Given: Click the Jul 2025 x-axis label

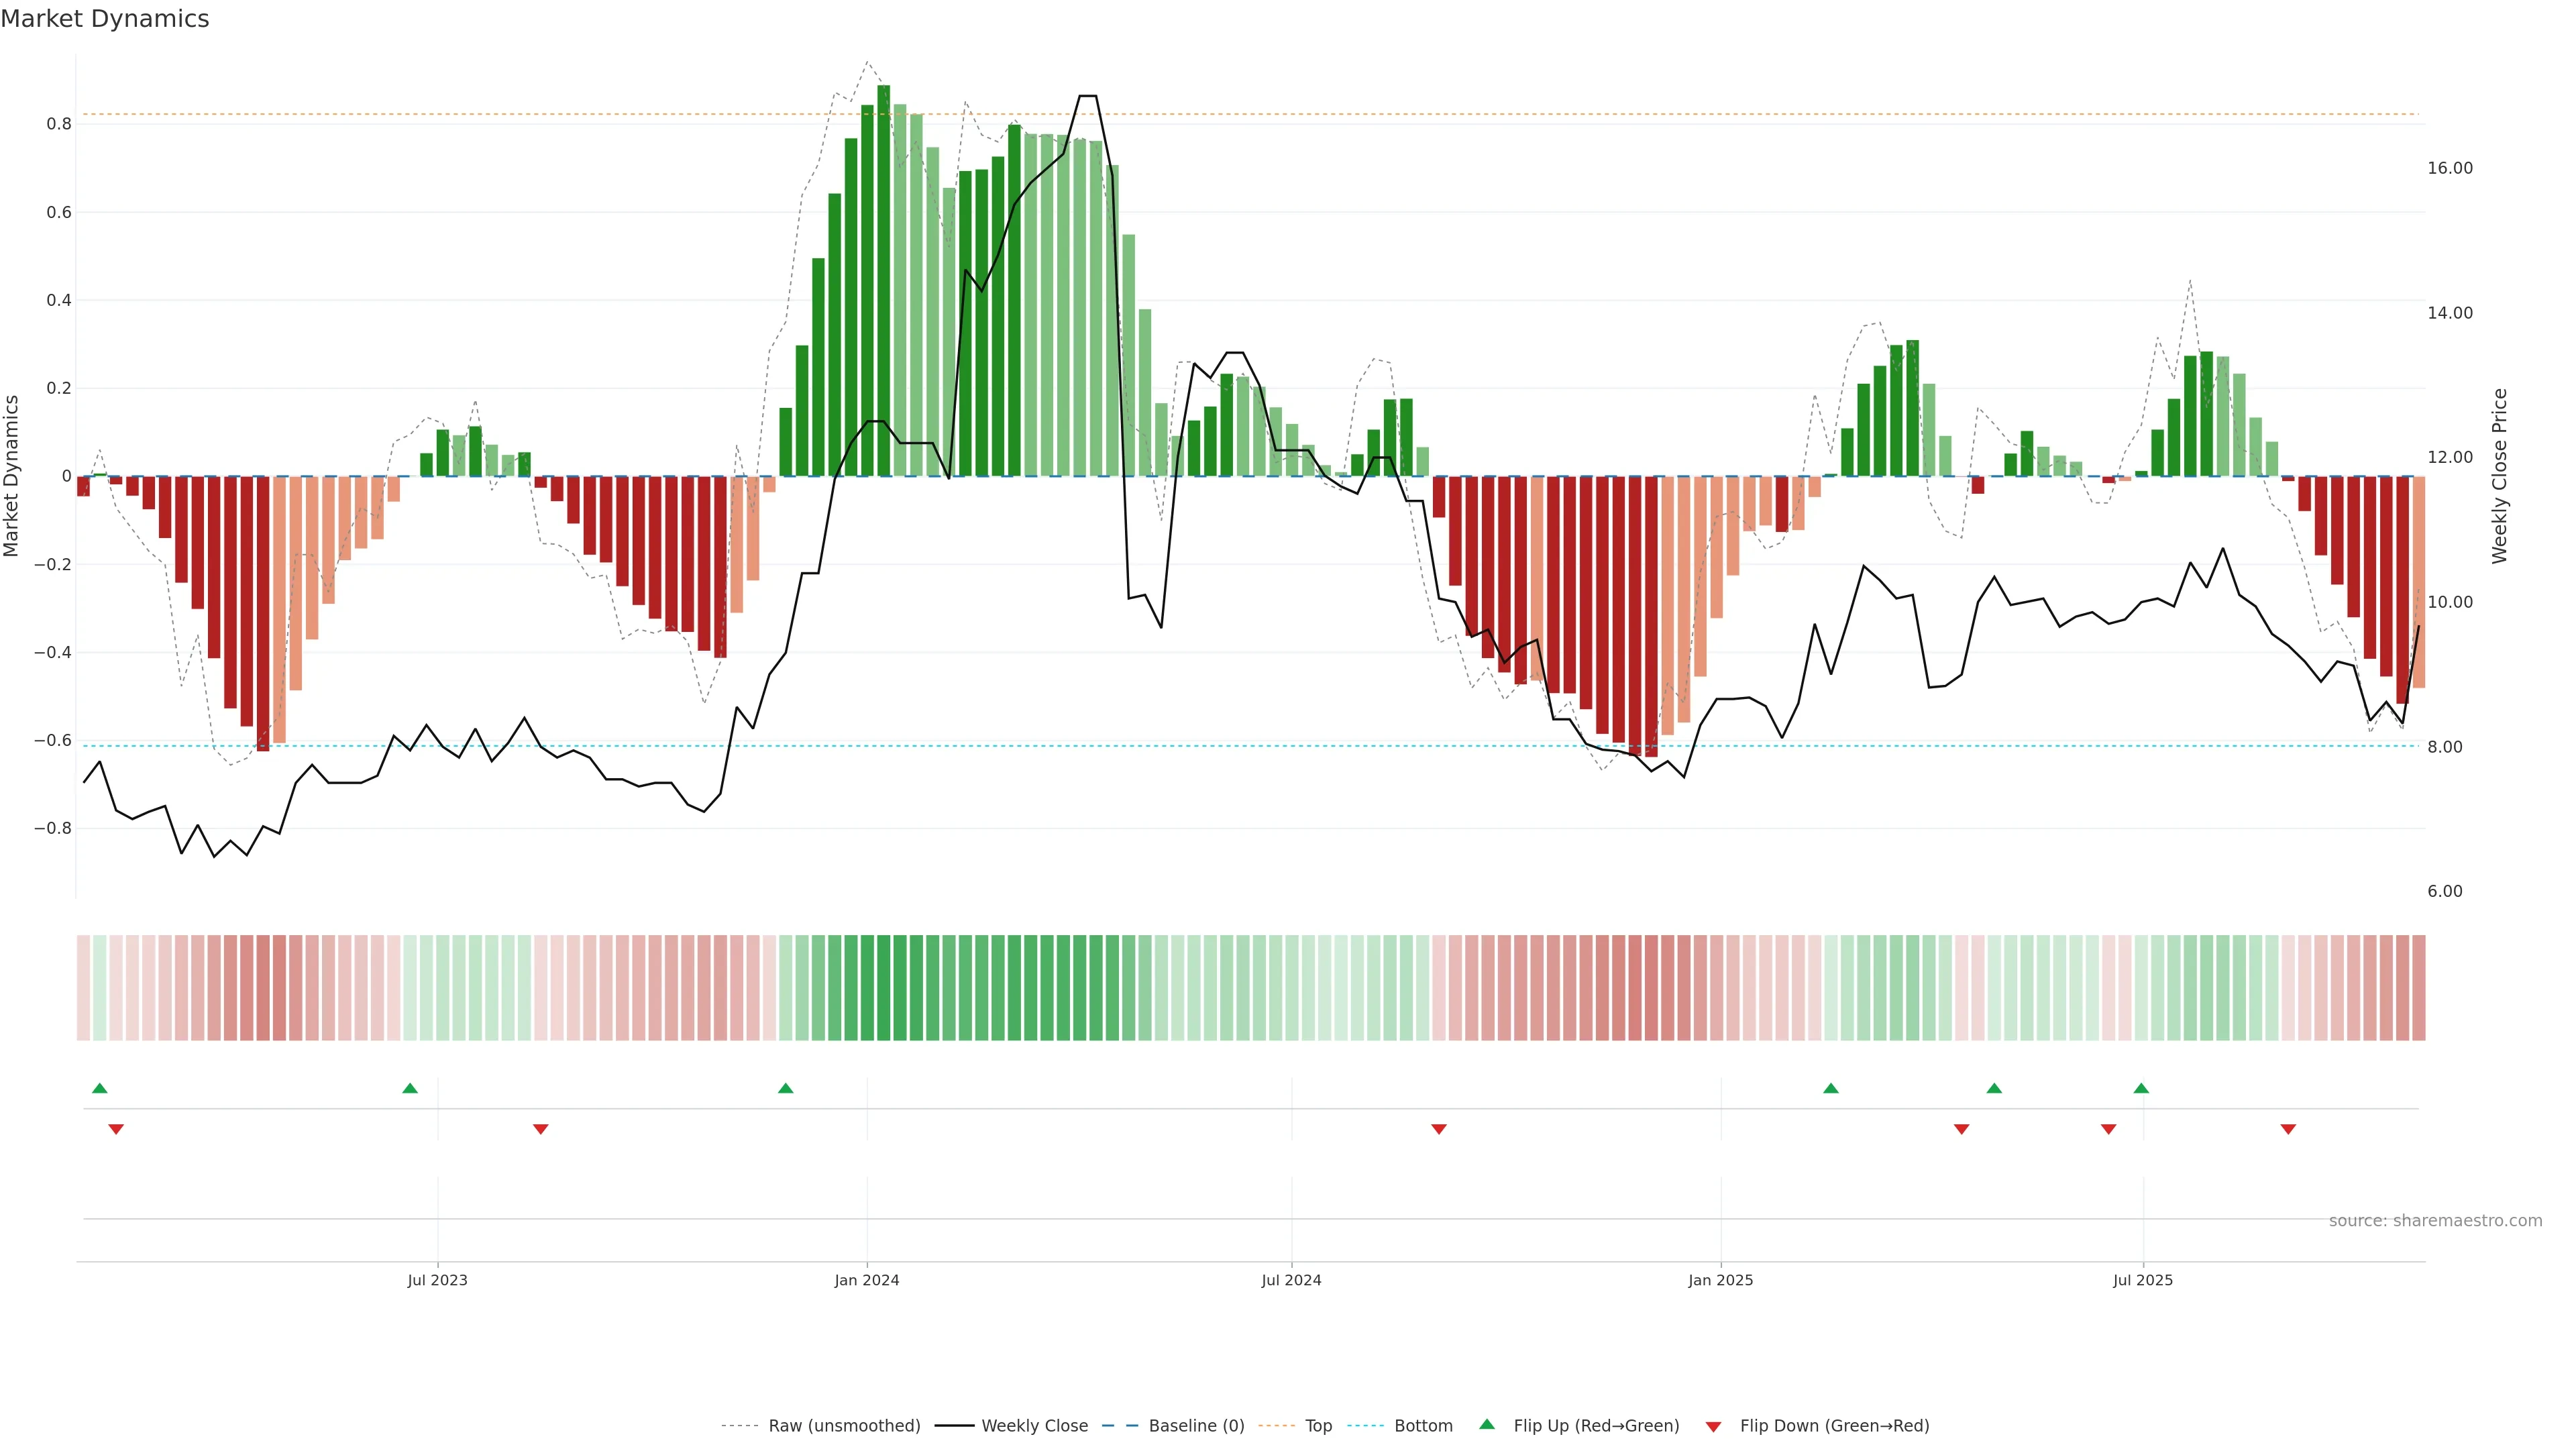Looking at the screenshot, I should pos(2142,1280).
